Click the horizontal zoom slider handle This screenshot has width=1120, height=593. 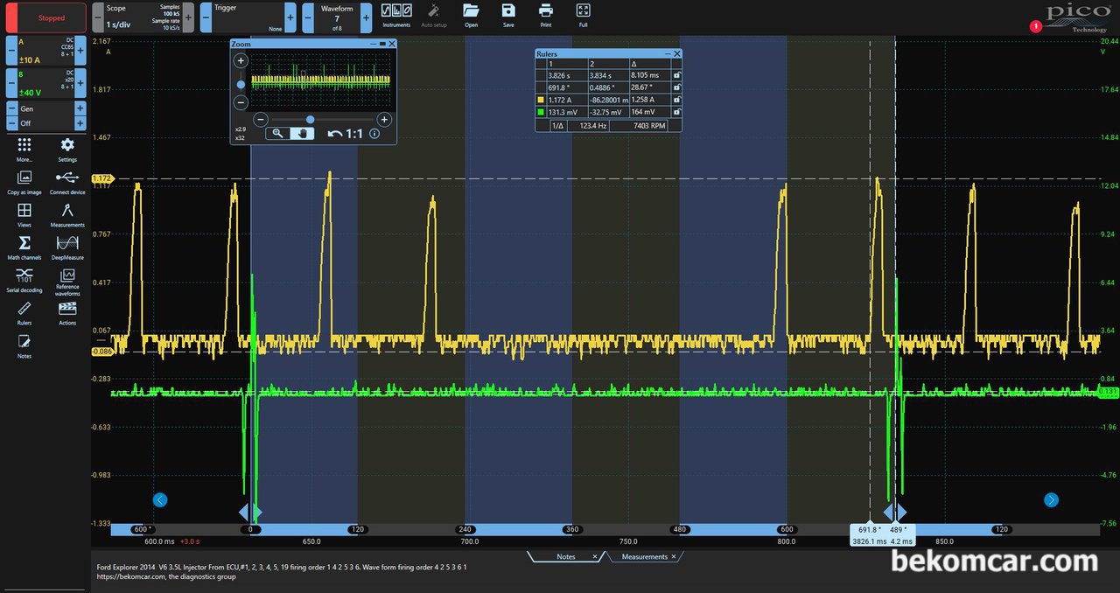[x=310, y=119]
